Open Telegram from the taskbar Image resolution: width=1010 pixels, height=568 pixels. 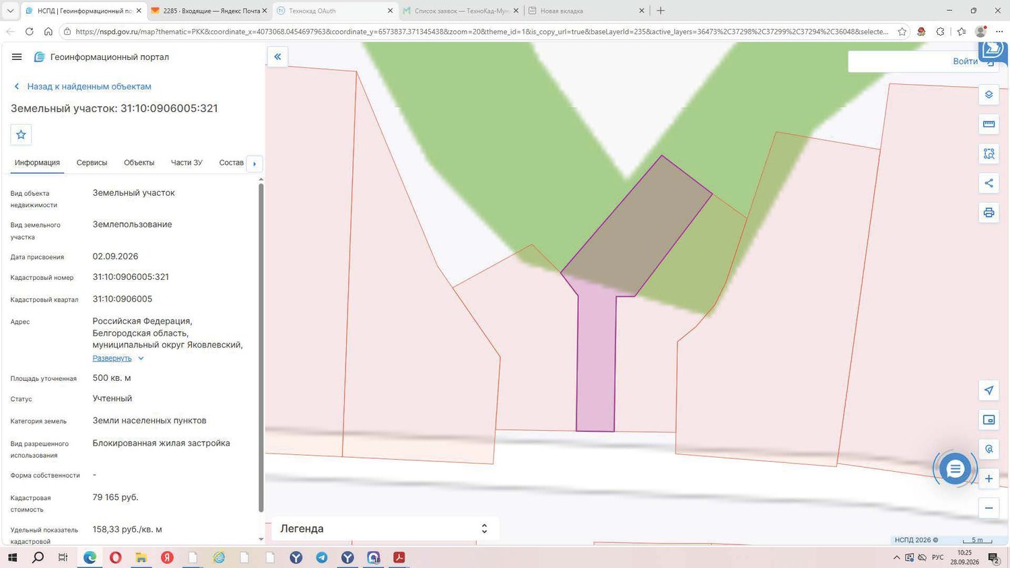[322, 557]
